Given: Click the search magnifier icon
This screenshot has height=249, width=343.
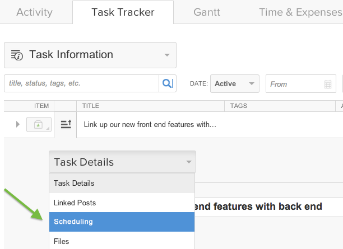Looking at the screenshot, I should tap(167, 83).
